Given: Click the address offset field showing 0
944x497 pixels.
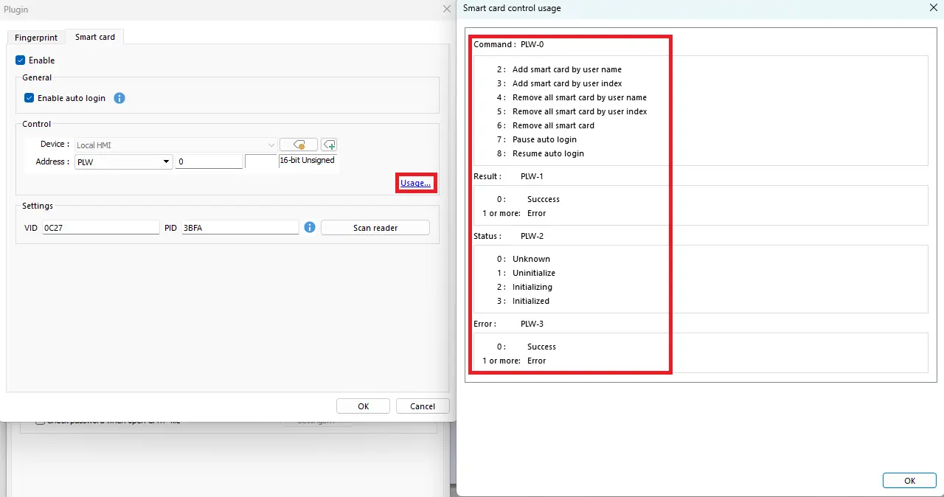Looking at the screenshot, I should click(209, 161).
